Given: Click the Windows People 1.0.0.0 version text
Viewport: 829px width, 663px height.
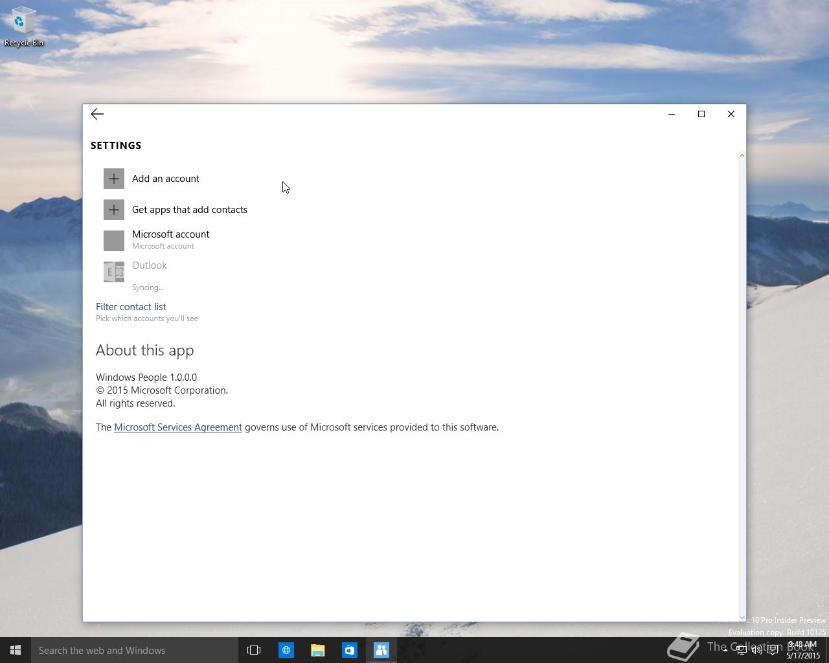Looking at the screenshot, I should click(x=146, y=377).
